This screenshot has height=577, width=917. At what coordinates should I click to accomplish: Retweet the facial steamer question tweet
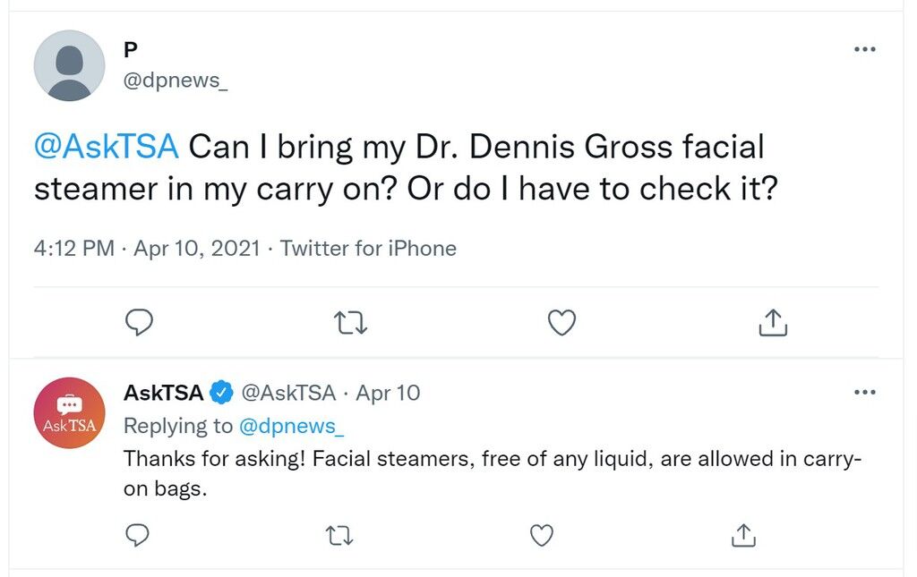click(x=350, y=322)
